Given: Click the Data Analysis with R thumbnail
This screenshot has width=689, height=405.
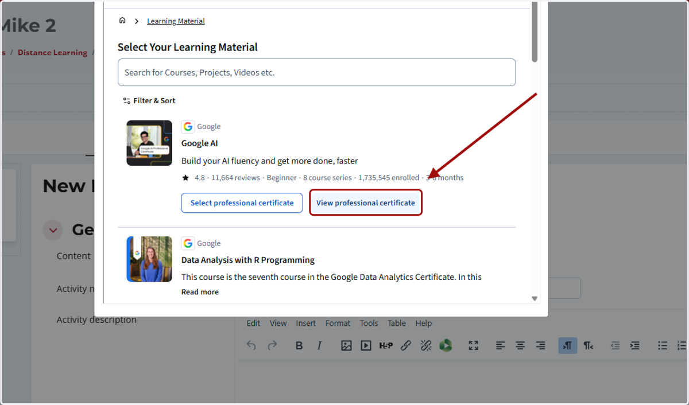Looking at the screenshot, I should pos(149,259).
